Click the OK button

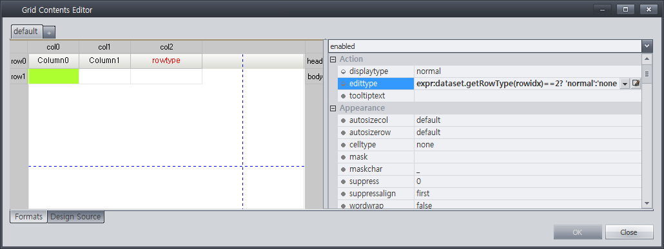(578, 232)
